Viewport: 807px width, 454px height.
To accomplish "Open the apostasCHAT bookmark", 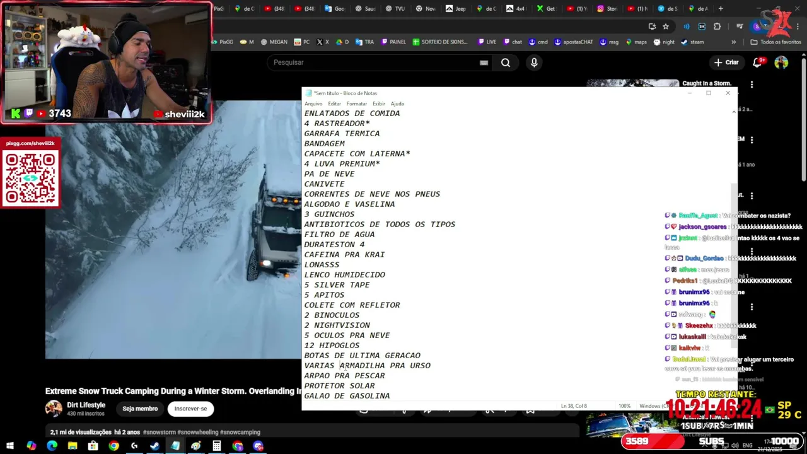I will [574, 42].
